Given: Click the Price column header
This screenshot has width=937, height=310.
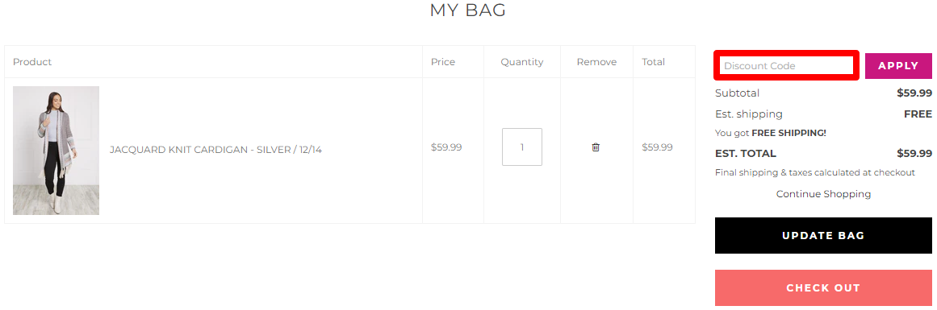Looking at the screenshot, I should tap(443, 62).
